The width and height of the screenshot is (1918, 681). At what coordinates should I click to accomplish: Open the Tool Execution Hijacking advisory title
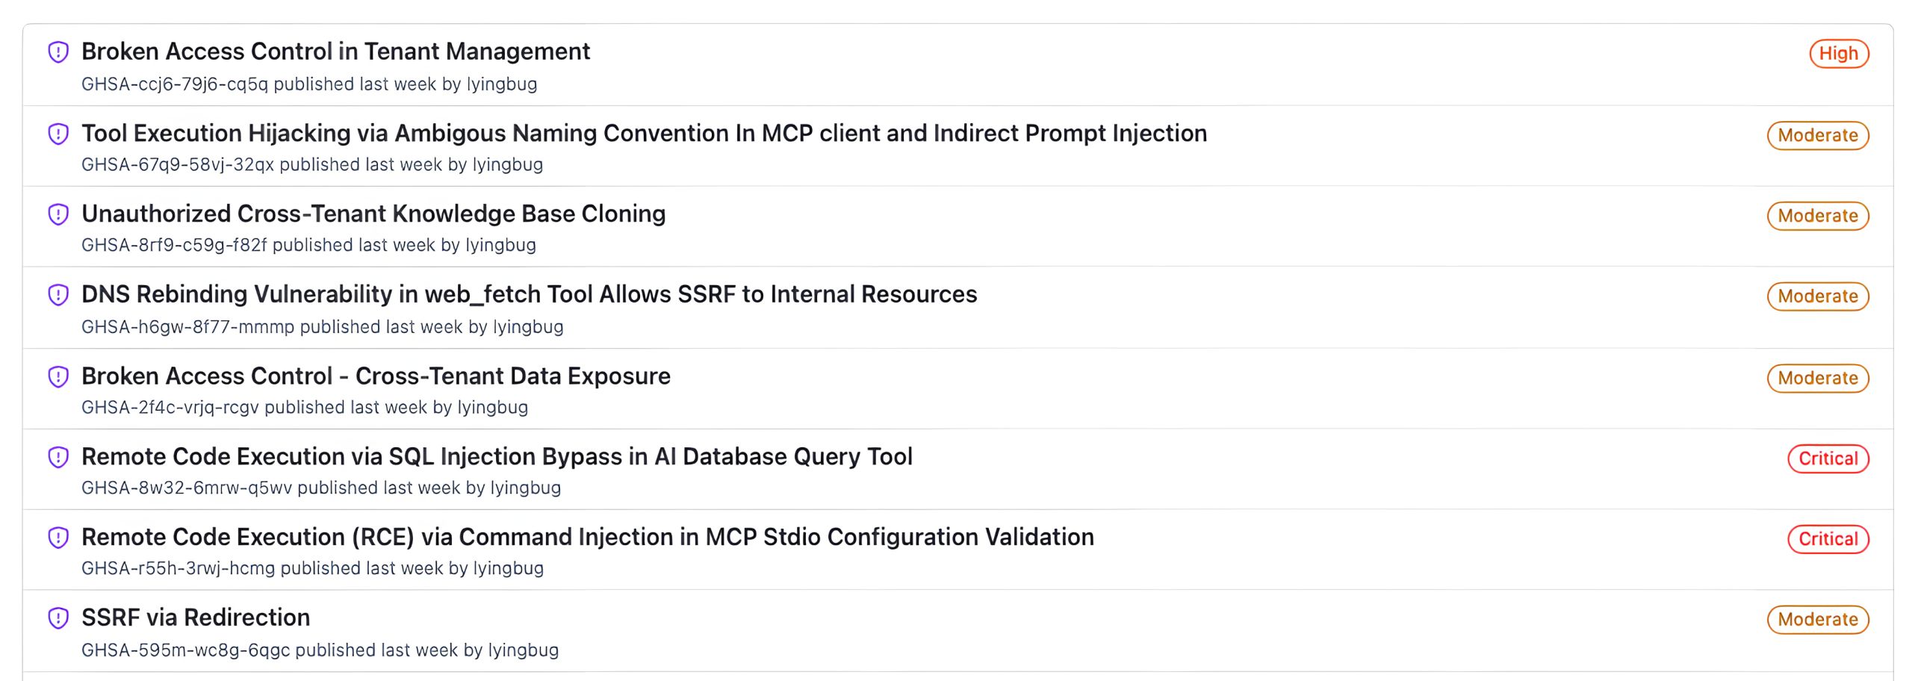pos(644,133)
